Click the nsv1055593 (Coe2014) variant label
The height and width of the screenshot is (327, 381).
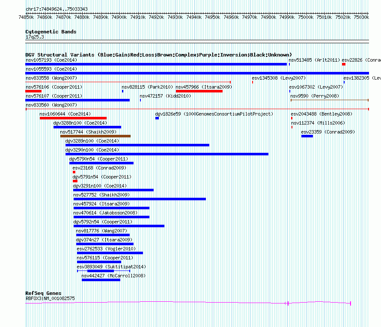pos(51,69)
